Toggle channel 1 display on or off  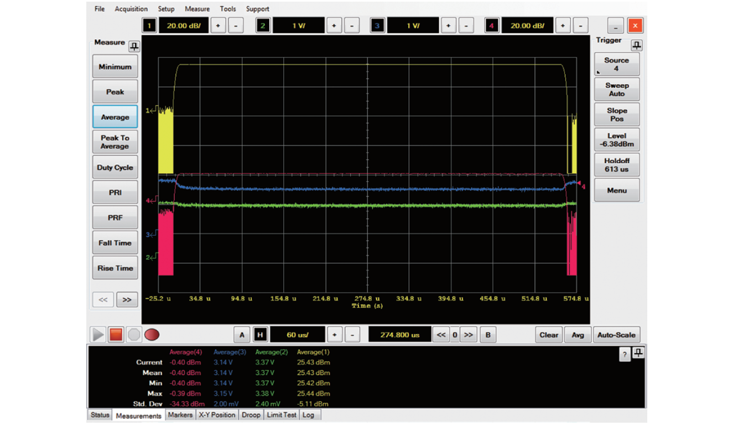click(x=149, y=25)
